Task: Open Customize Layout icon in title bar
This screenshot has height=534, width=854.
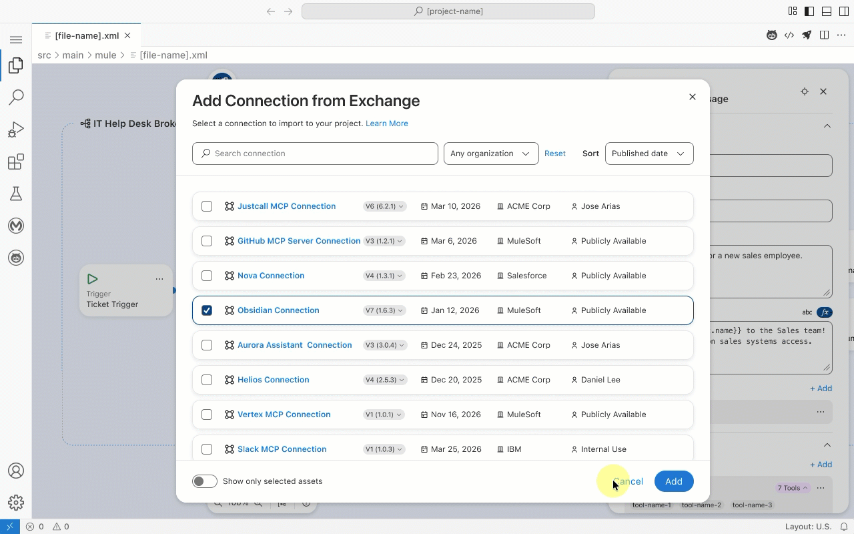Action: (793, 11)
